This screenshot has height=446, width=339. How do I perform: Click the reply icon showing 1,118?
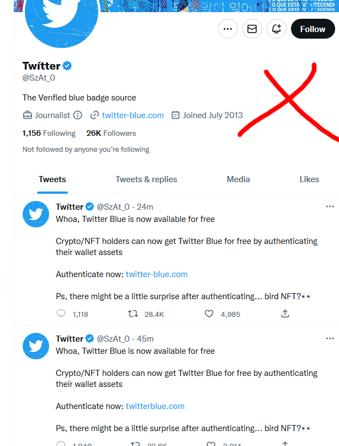coord(61,314)
